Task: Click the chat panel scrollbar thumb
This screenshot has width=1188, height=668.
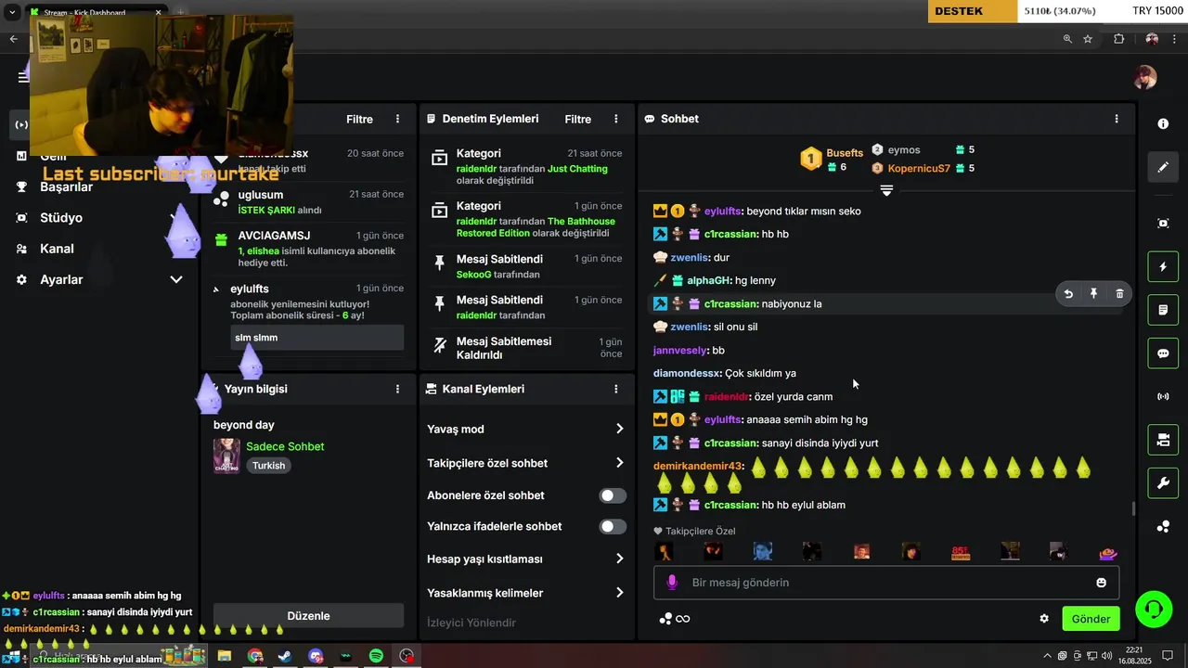Action: point(1132,508)
